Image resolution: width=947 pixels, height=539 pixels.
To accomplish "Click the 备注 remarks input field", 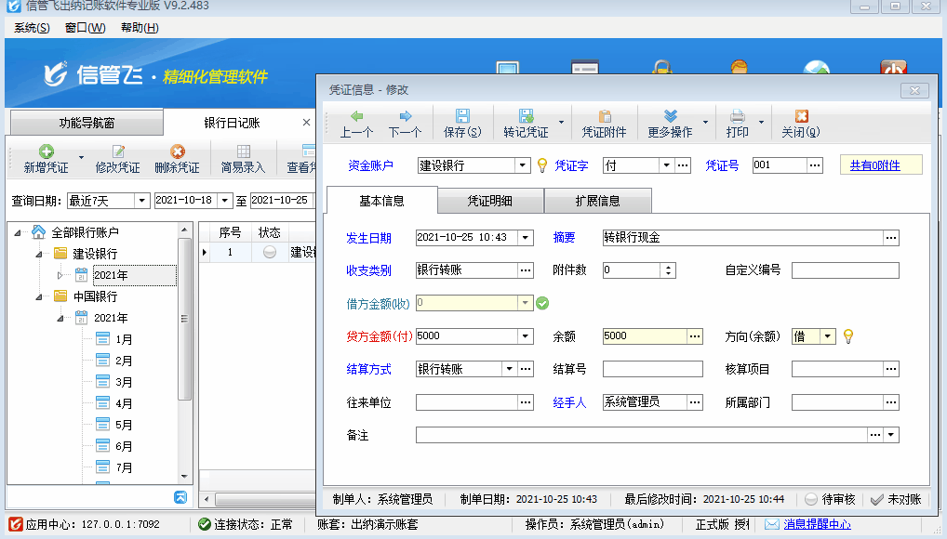I will pos(641,435).
